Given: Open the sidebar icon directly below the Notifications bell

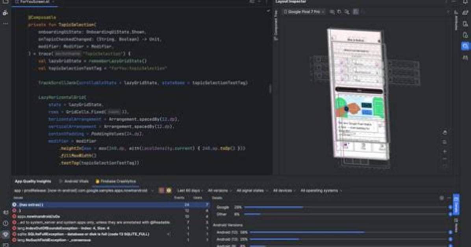Looking at the screenshot, I should point(465,13).
